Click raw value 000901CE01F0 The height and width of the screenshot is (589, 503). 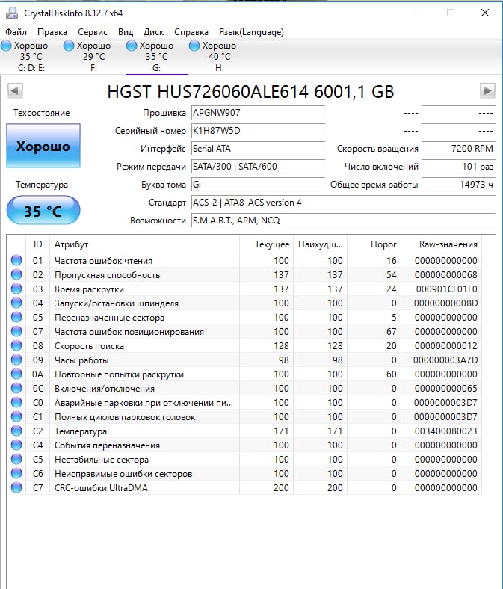tap(446, 289)
